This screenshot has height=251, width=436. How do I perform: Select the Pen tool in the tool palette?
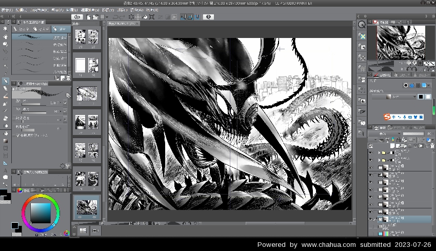(5, 81)
